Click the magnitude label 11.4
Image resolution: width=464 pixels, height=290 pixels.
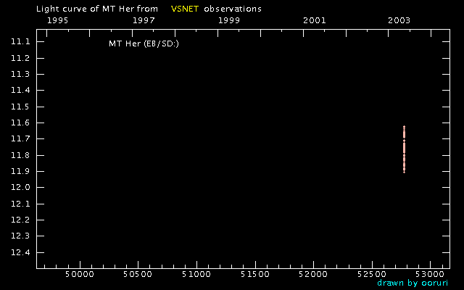coord(21,90)
